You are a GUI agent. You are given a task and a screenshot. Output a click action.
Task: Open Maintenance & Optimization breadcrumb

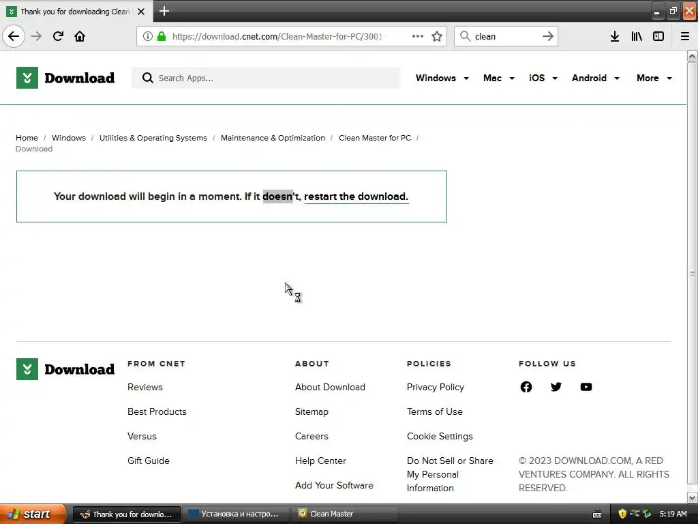coord(273,138)
